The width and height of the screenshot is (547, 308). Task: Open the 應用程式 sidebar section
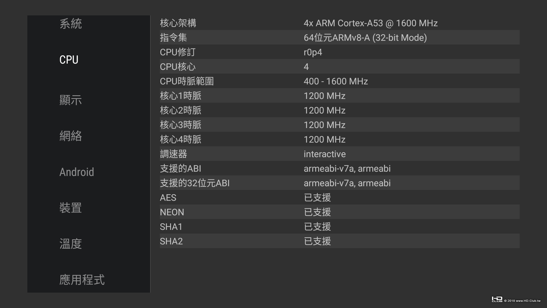pos(82,280)
